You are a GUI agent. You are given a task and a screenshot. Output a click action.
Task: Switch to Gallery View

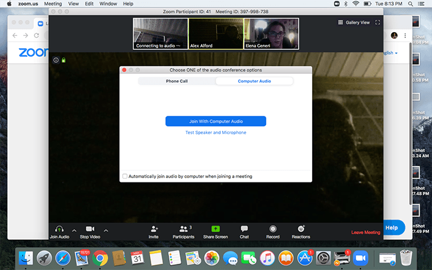[x=354, y=23]
